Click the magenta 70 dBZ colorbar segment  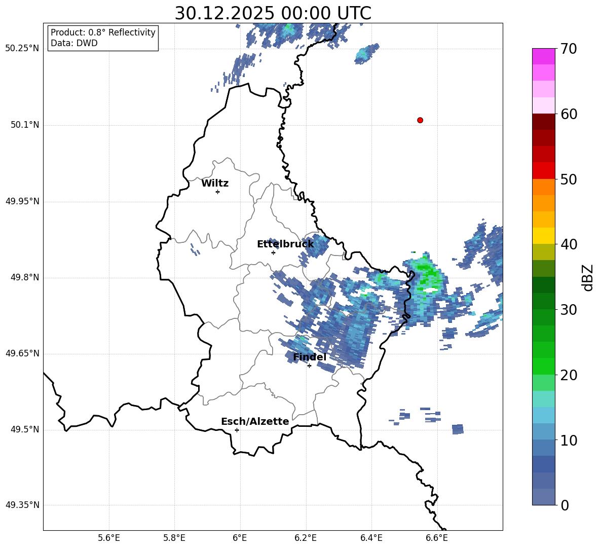543,56
